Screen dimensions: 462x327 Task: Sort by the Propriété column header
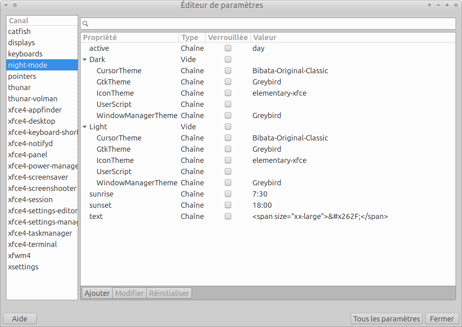pyautogui.click(x=130, y=37)
